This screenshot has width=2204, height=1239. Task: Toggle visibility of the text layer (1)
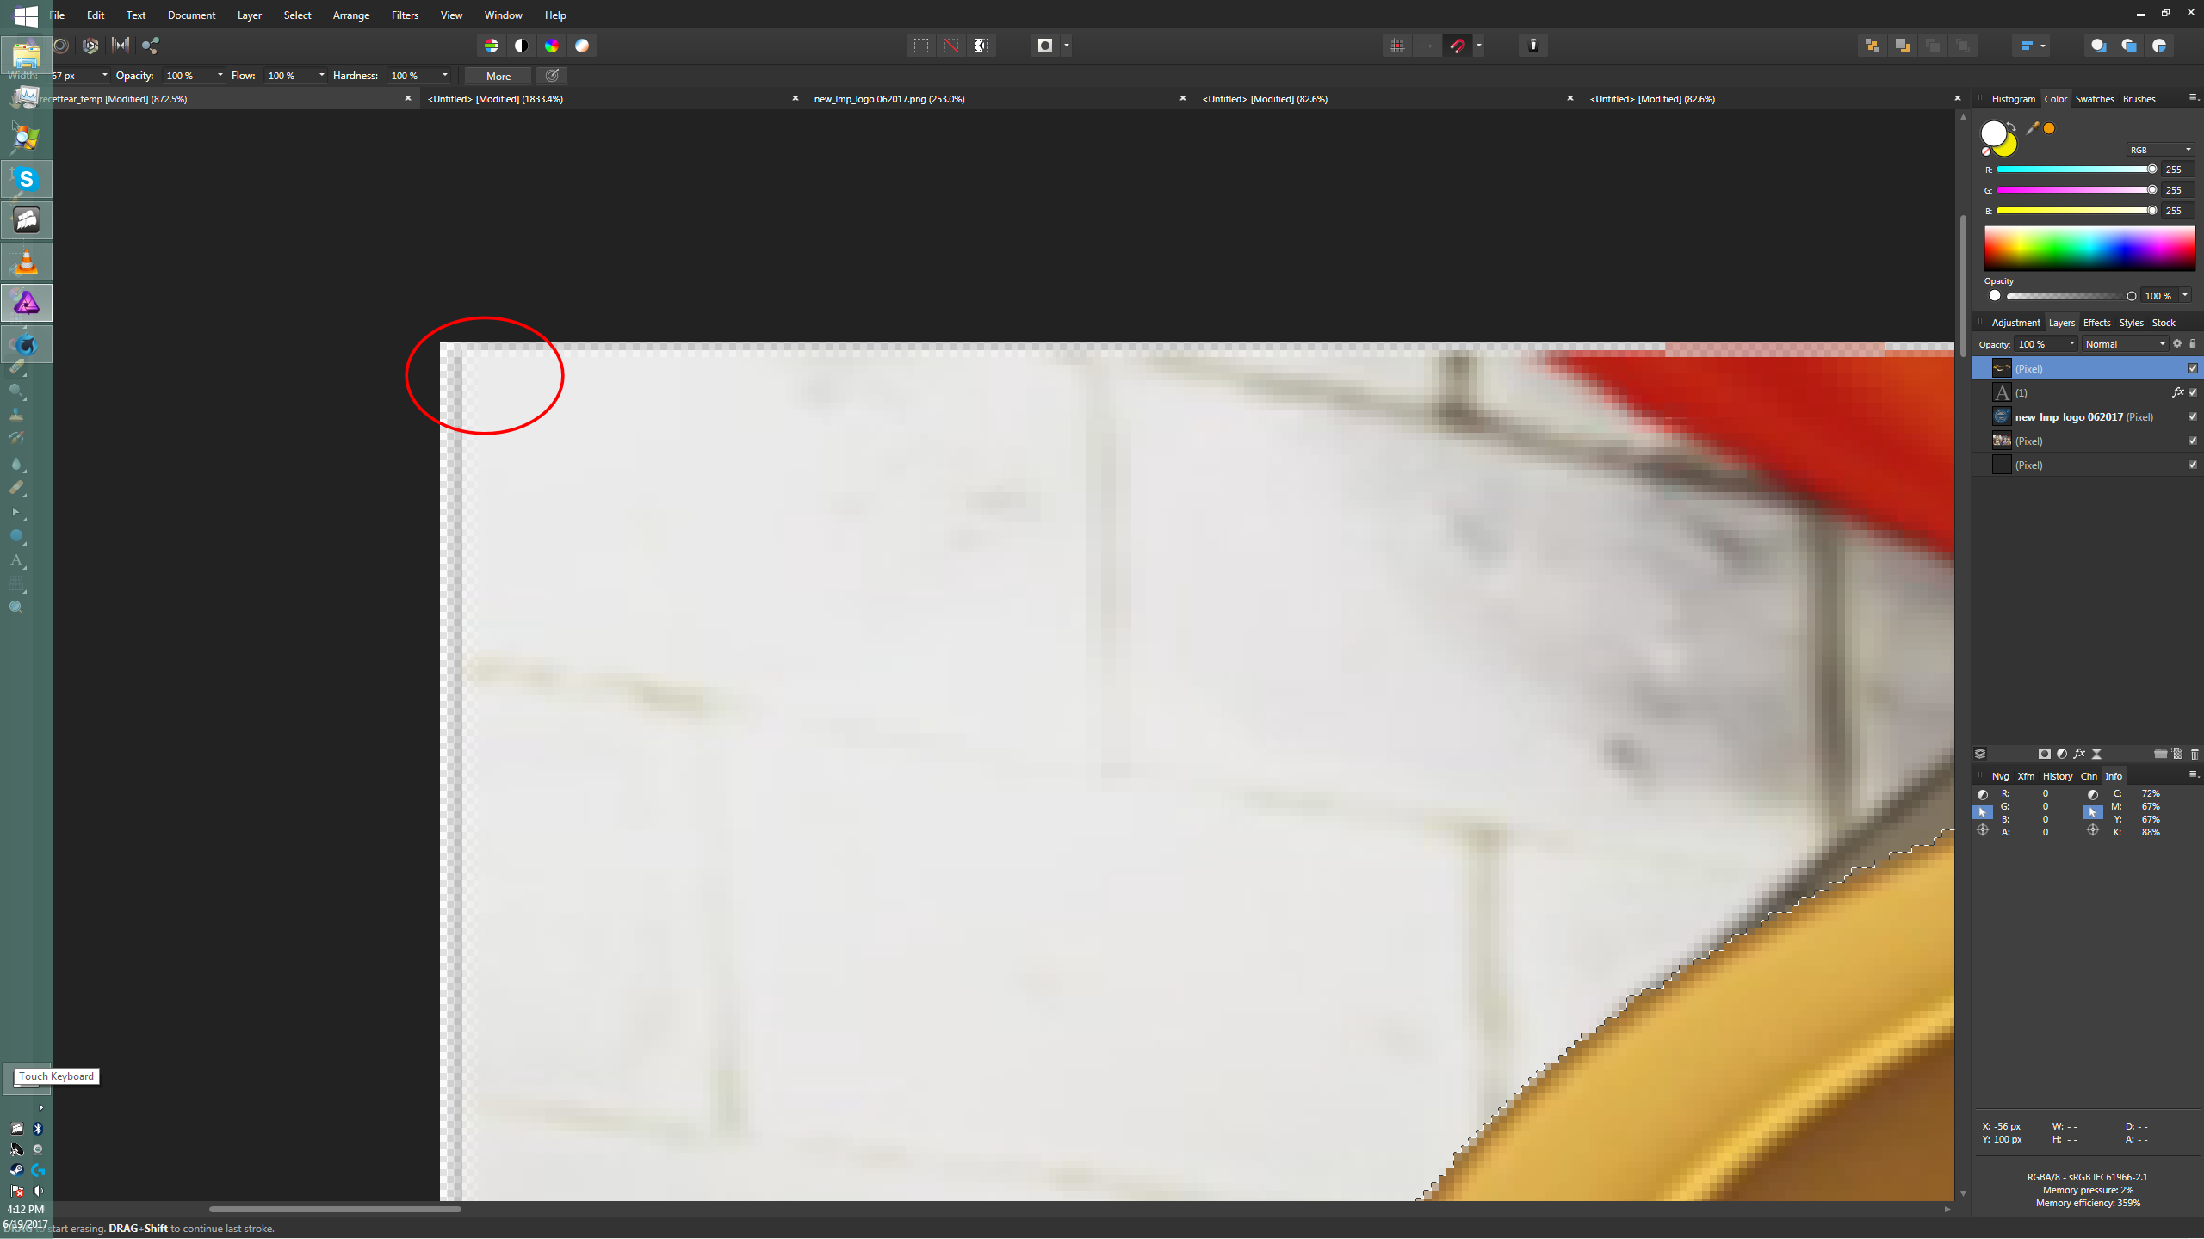click(2193, 392)
